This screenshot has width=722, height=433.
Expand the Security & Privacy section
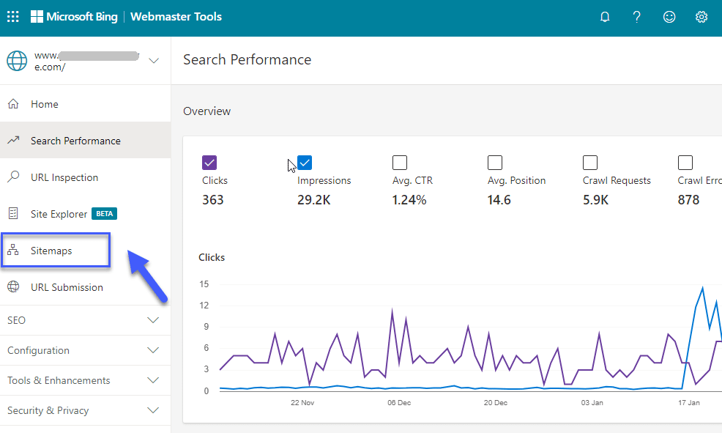click(x=153, y=410)
